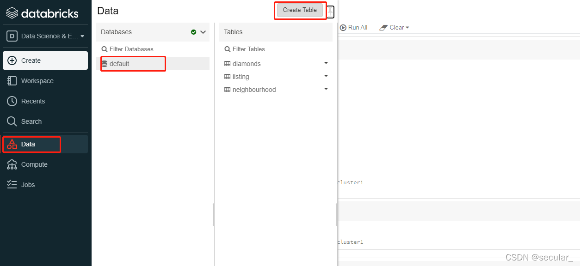The image size is (580, 266).
Task: Click the Recents clock icon
Action: (x=12, y=101)
